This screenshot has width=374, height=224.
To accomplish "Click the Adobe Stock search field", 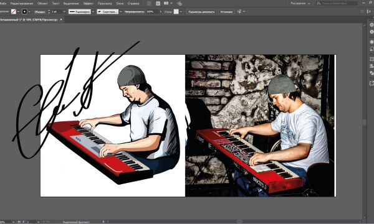I will tap(337, 3).
